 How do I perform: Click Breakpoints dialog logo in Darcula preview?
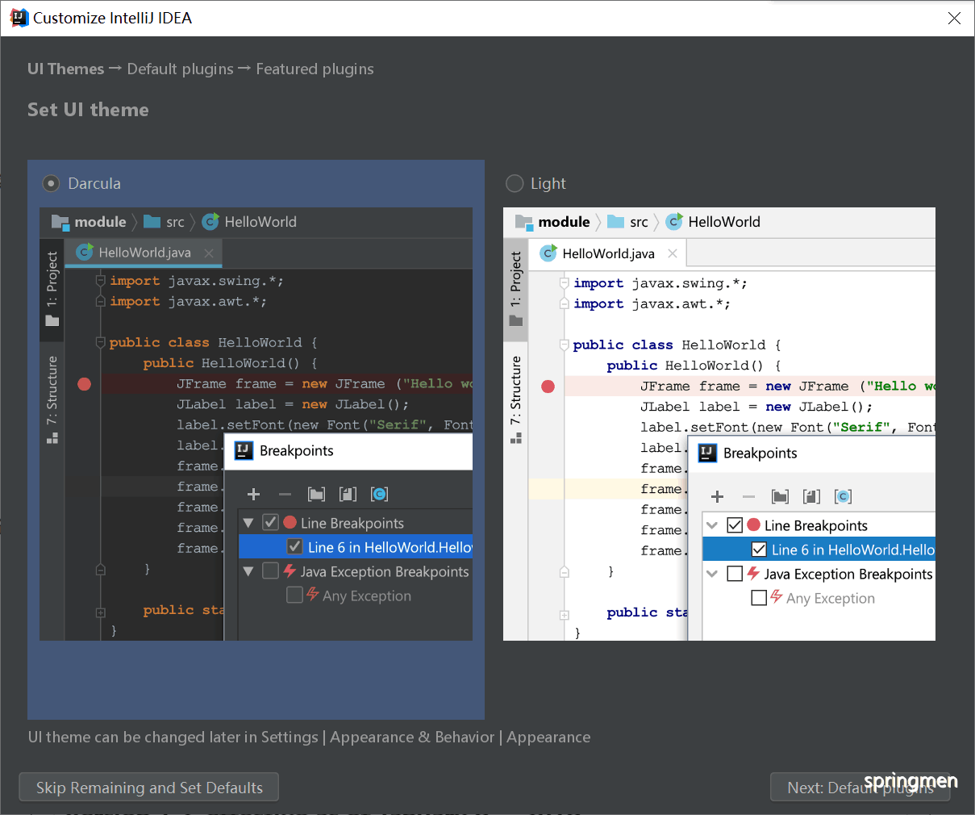[x=244, y=450]
